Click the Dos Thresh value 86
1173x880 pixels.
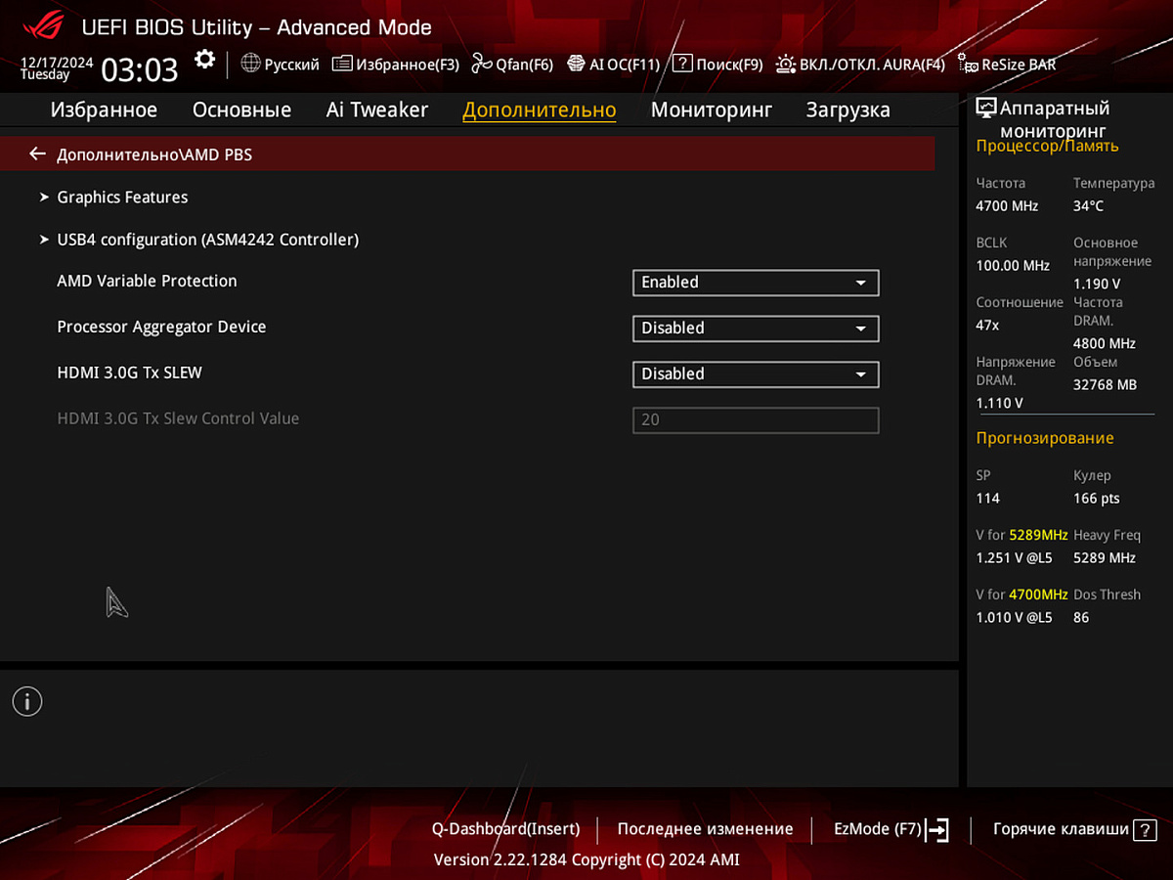coord(1081,617)
